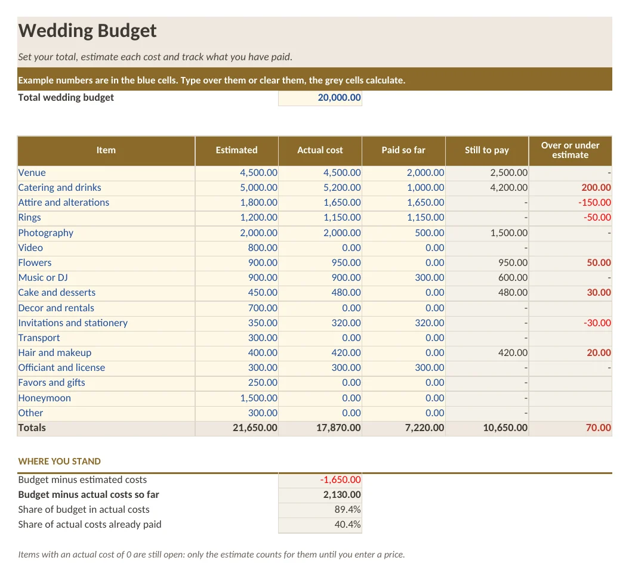The width and height of the screenshot is (629, 576).
Task: Click the Music or DJ item cell
Action: tap(106, 278)
